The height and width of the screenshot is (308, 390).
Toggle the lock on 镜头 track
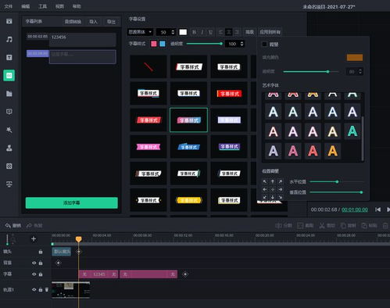[x=41, y=252]
